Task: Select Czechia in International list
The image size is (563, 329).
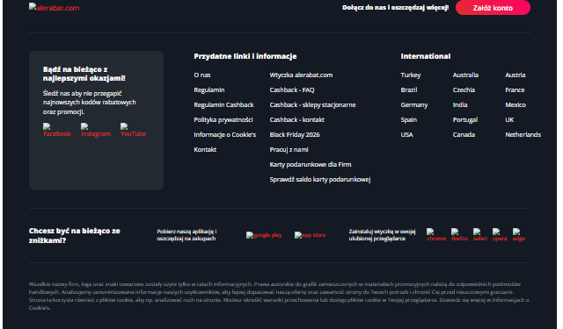Action: click(x=464, y=90)
